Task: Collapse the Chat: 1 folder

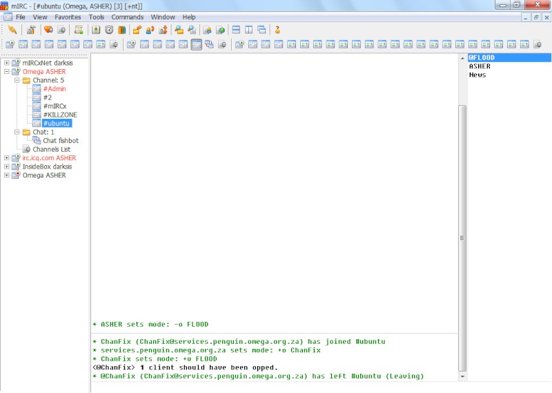Action: [17, 132]
